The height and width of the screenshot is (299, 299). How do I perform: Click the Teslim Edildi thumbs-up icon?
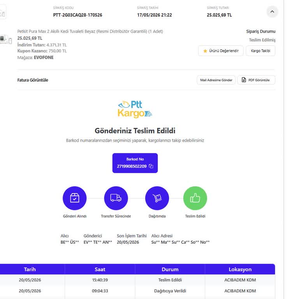pos(195,198)
